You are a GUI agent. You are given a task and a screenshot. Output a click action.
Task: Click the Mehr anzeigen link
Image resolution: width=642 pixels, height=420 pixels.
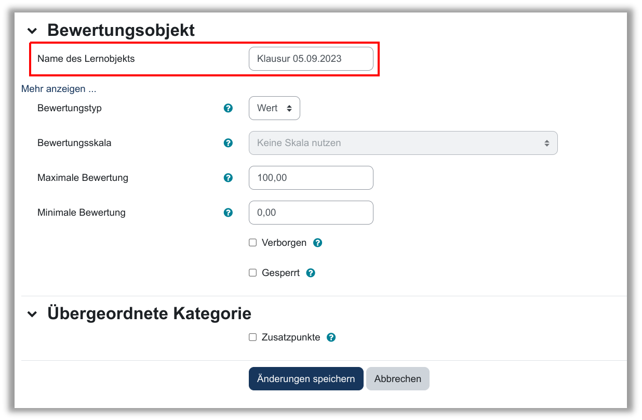pos(59,89)
